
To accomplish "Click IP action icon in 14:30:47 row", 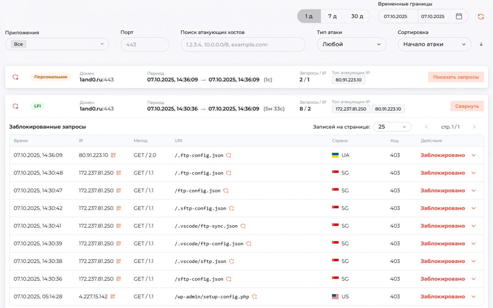I will click(x=119, y=191).
